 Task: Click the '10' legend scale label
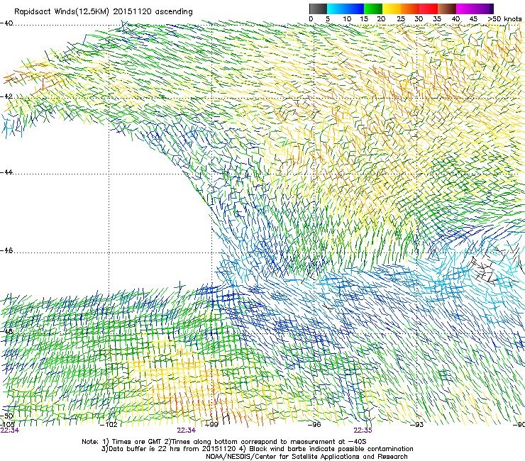click(347, 19)
